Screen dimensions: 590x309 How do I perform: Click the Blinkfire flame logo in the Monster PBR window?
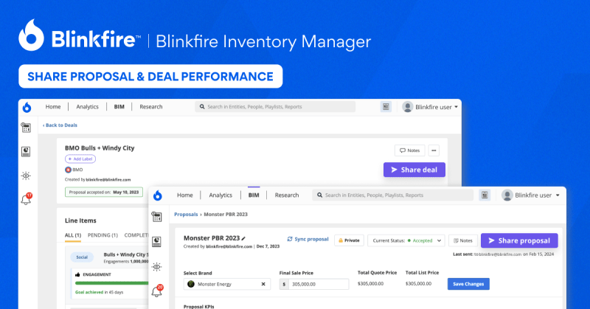tap(158, 195)
